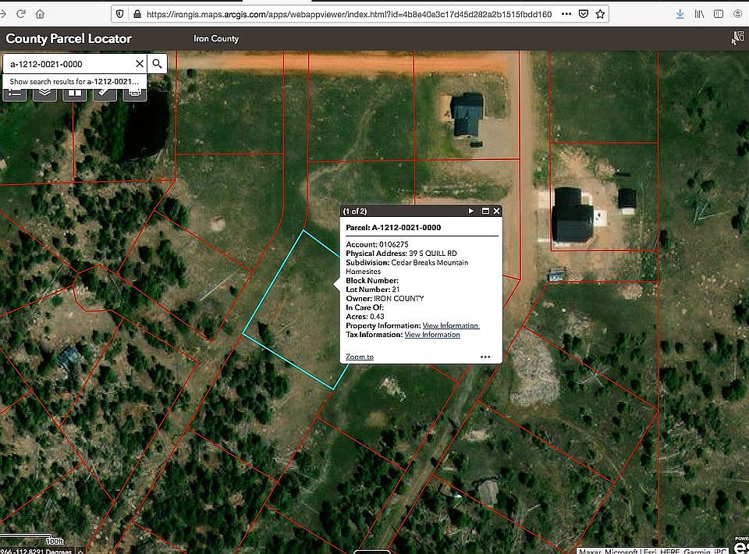Click the Zoom to link
Screen dimensions: 749x554
coord(360,357)
